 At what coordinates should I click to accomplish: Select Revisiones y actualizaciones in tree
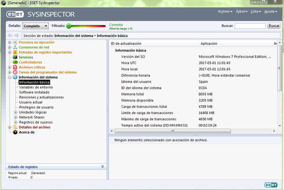(x=41, y=97)
